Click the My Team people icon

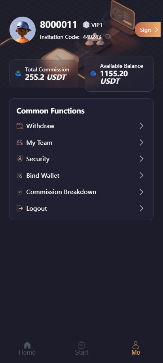(x=20, y=142)
